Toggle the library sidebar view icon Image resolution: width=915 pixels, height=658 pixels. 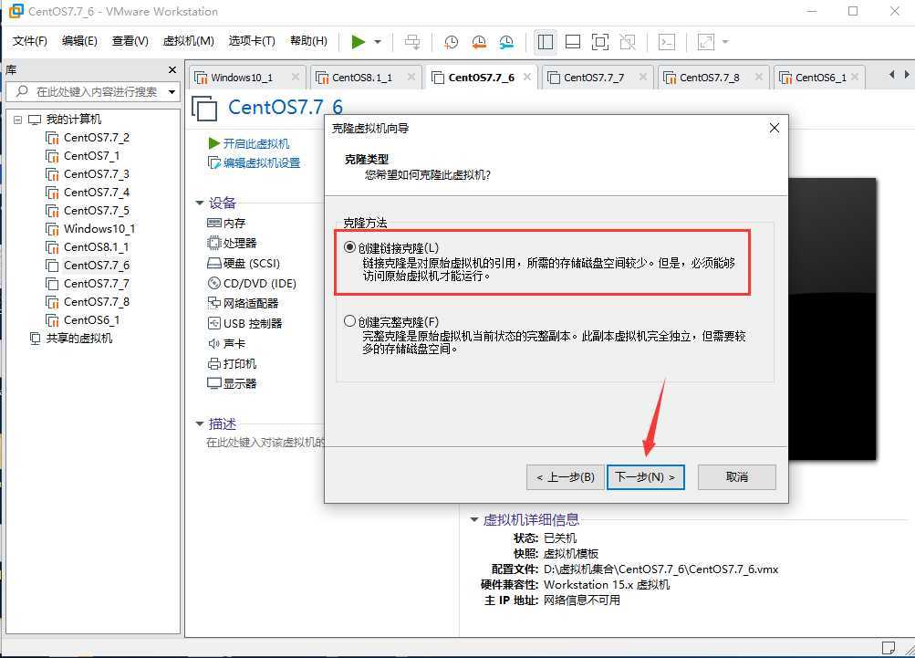point(545,41)
